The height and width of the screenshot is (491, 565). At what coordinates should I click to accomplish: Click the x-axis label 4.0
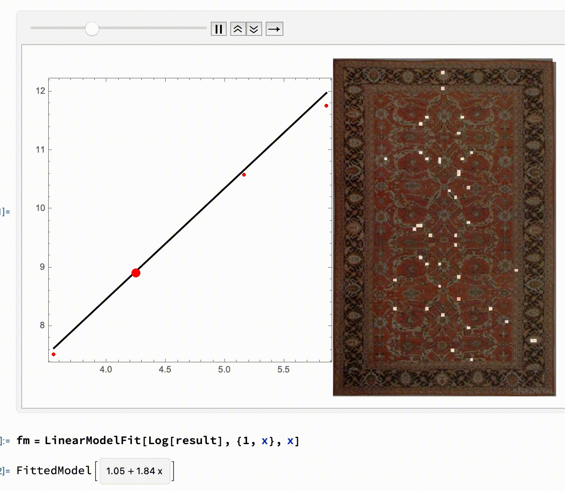106,369
